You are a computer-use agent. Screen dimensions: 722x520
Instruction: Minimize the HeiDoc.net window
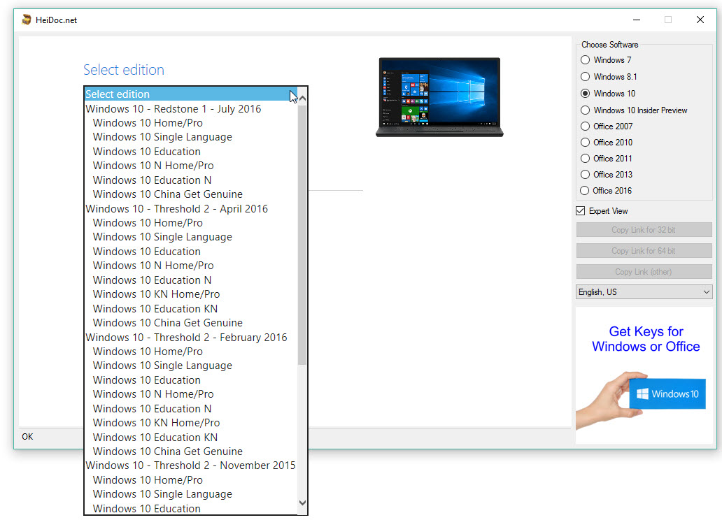637,20
